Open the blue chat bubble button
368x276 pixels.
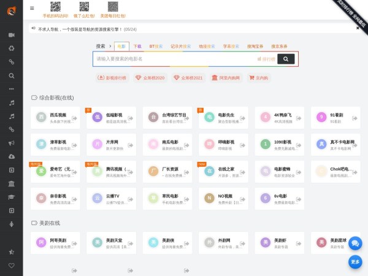pyautogui.click(x=355, y=243)
